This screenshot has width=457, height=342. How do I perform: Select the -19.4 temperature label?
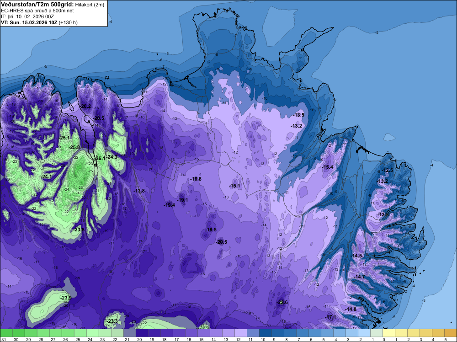(170, 205)
